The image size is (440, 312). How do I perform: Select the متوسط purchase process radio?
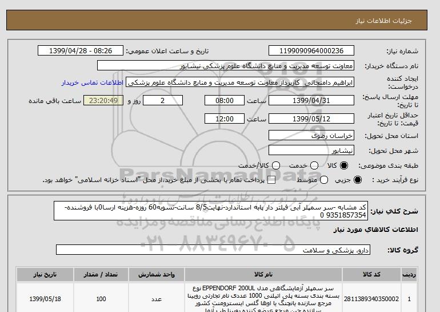click(x=324, y=180)
